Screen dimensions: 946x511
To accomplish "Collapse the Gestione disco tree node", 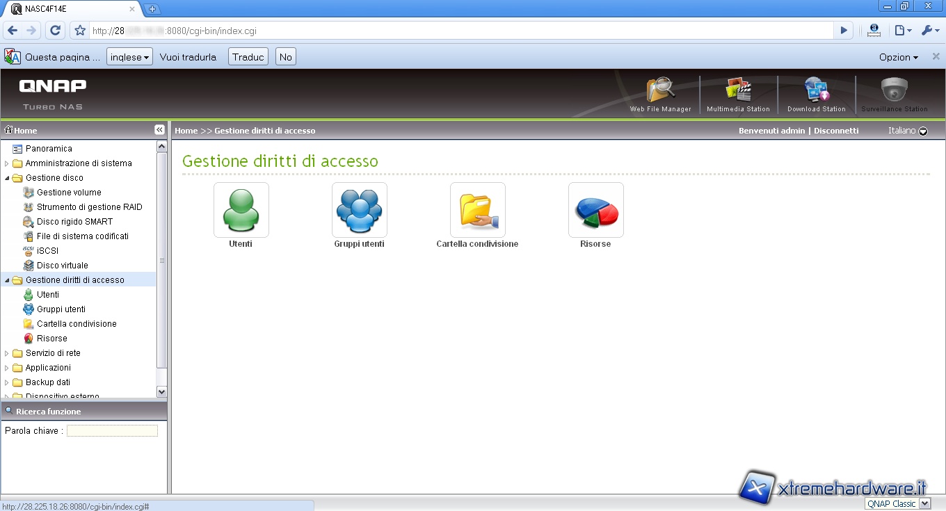I will click(x=7, y=178).
